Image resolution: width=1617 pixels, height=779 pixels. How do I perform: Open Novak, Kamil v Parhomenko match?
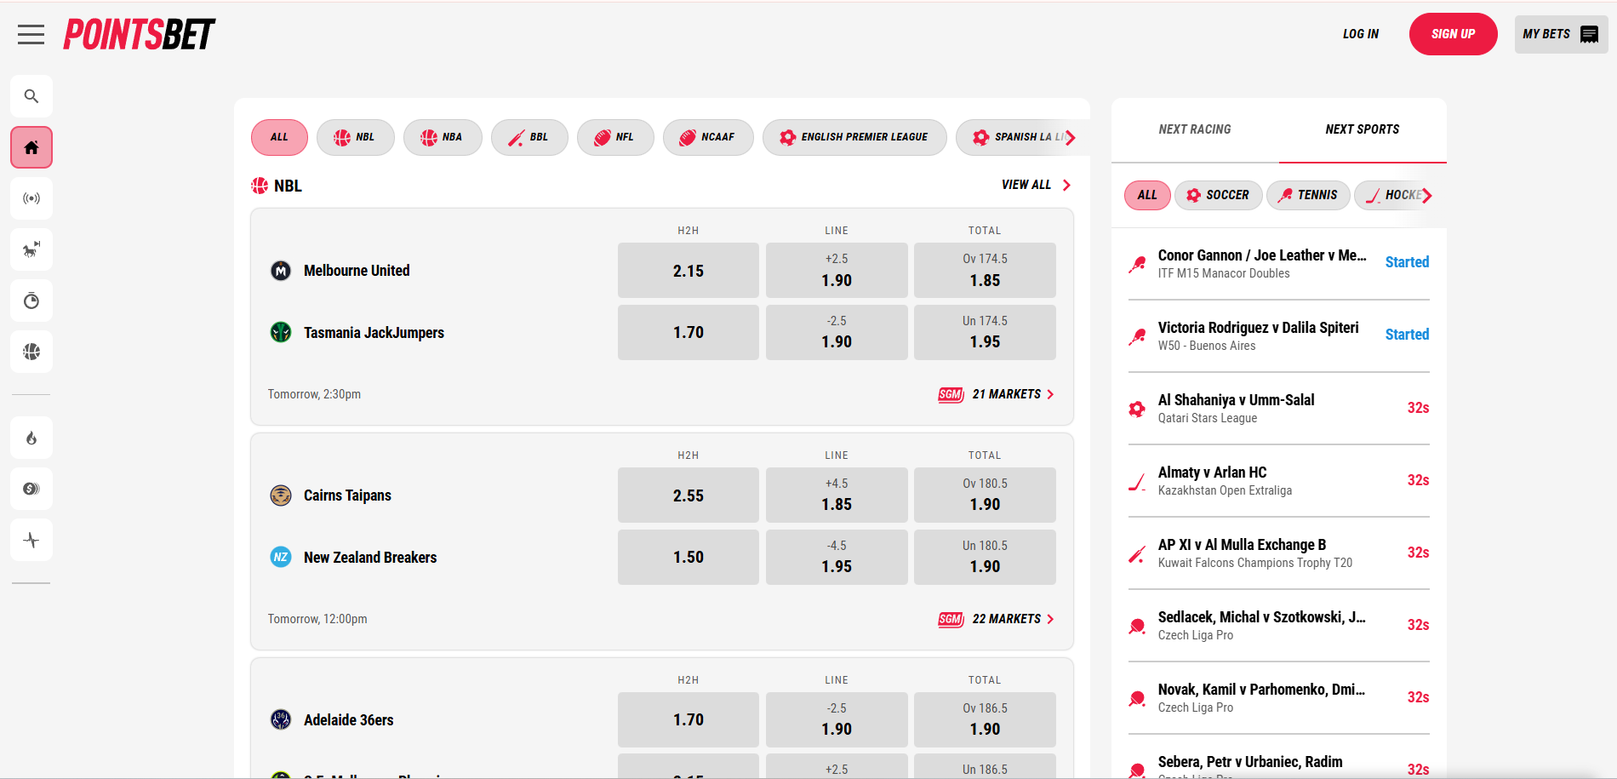click(1279, 697)
